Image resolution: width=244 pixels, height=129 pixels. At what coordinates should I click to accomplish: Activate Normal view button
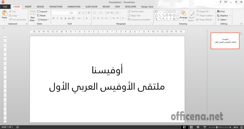tap(184, 127)
